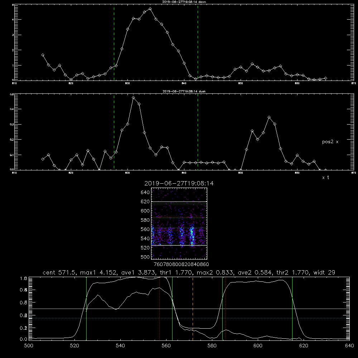358x358 pixels.
Task: Select the red dotted line near 557 in bottom plot
Action: pyautogui.click(x=159, y=309)
